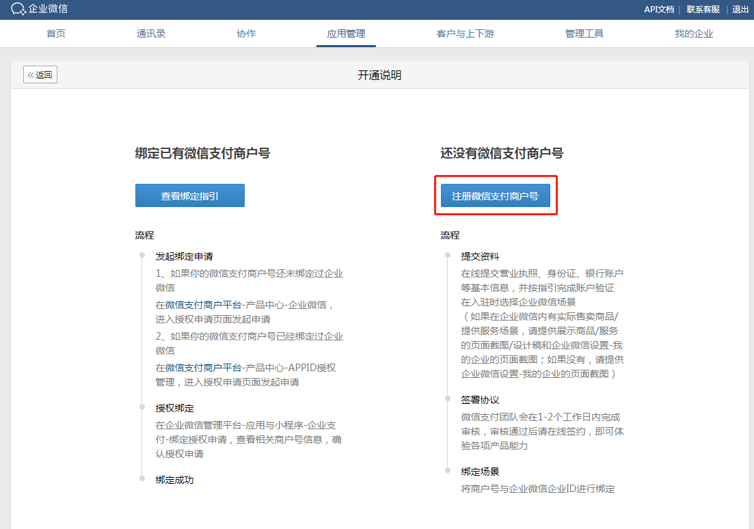Click the 绑定场景 step title

coord(480,472)
